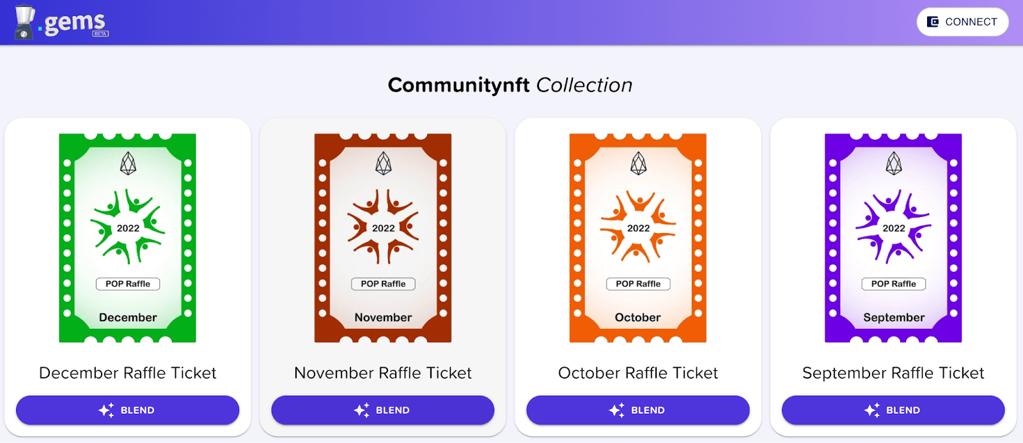Click the EOS logo on the green ticket

pyautogui.click(x=128, y=163)
